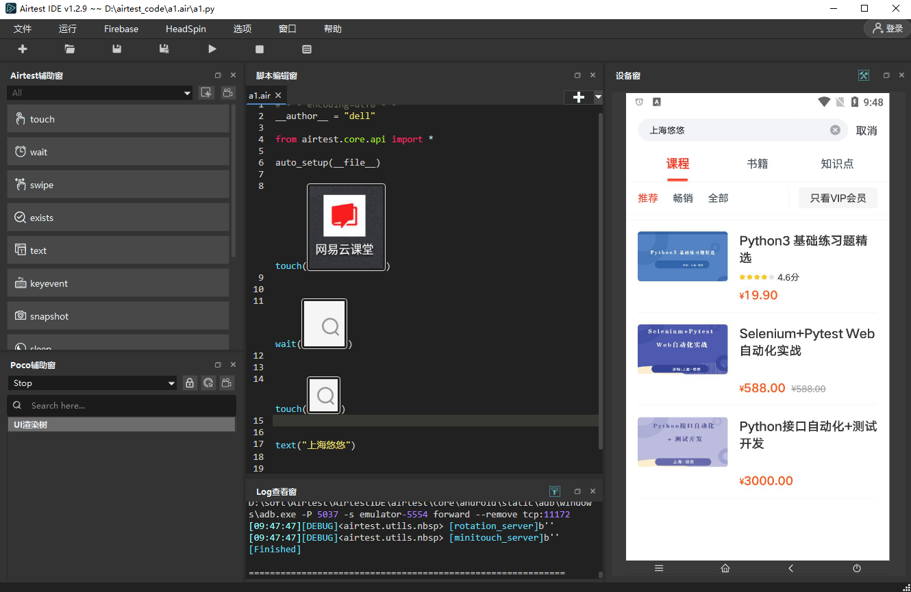Click the Run script play icon
This screenshot has width=911, height=592.
[x=212, y=49]
